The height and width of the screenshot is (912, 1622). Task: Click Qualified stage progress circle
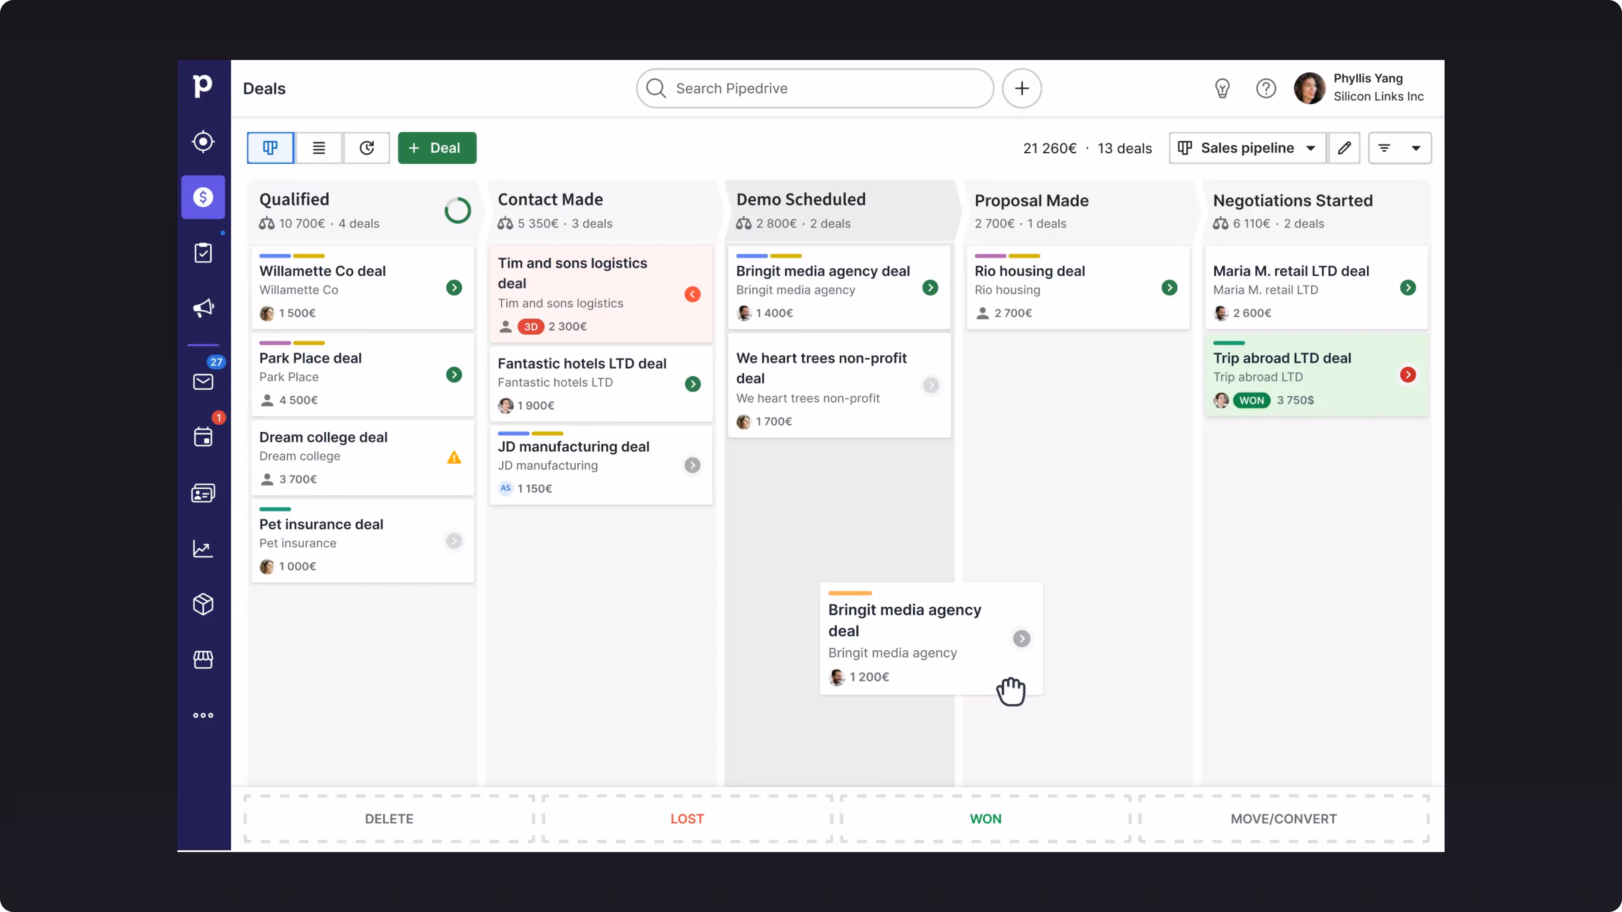click(458, 211)
